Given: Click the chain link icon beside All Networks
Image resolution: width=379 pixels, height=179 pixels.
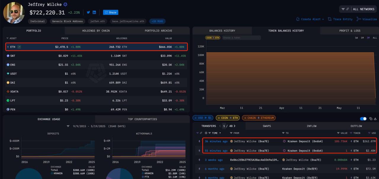Looking at the screenshot, I should pos(347,9).
